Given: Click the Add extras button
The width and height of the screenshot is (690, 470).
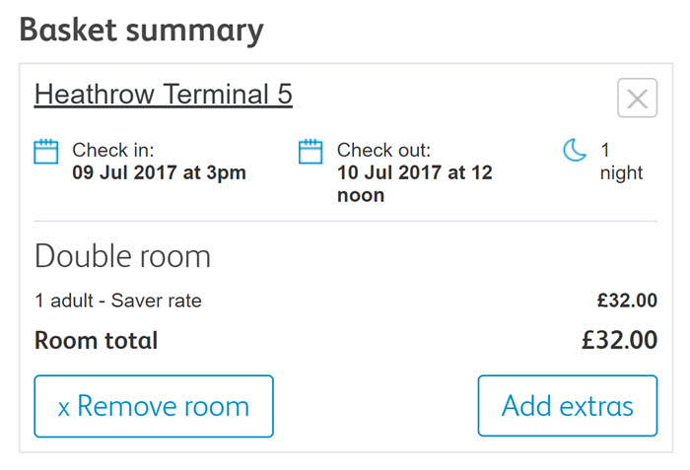Looking at the screenshot, I should [x=568, y=406].
